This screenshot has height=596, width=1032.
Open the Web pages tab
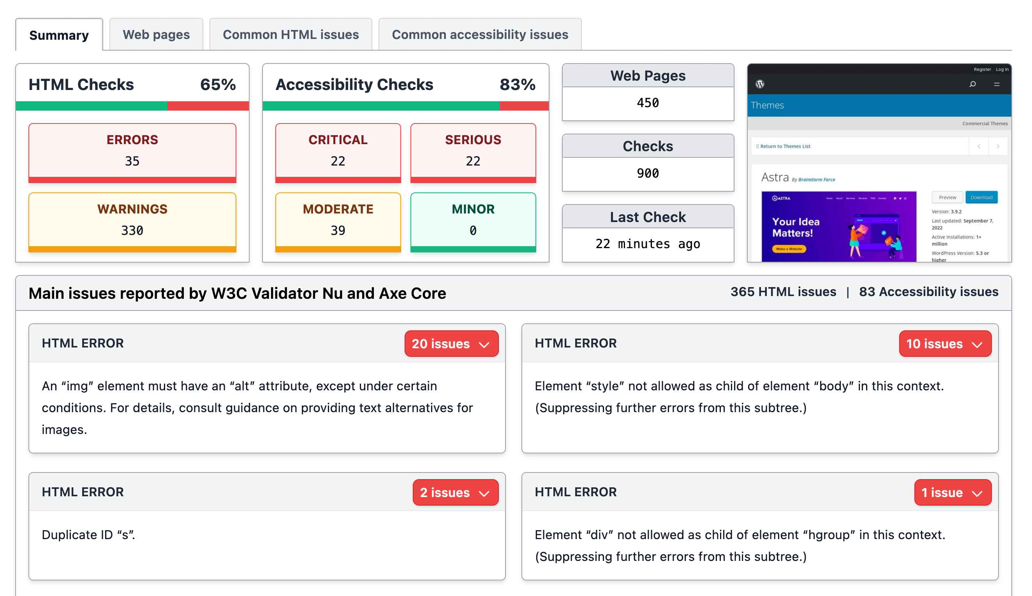tap(156, 34)
